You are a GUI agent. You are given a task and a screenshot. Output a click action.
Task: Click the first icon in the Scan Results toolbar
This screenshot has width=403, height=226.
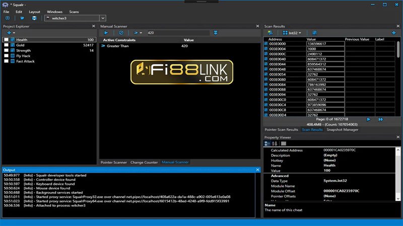point(270,33)
